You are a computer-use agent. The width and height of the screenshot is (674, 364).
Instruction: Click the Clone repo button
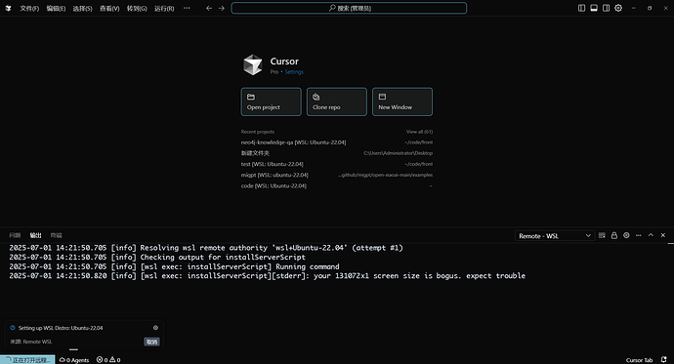point(337,101)
